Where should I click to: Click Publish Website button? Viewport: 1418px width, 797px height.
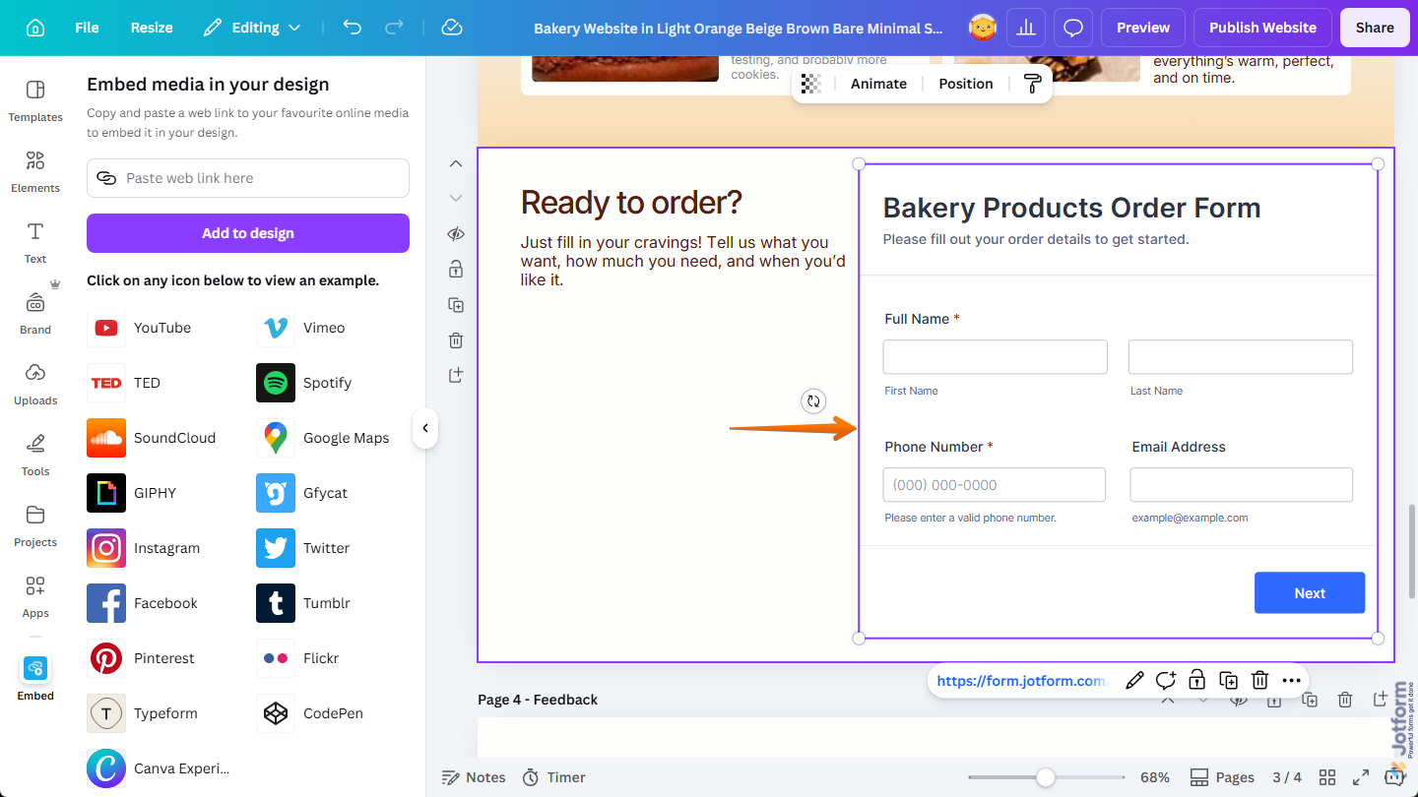1262,28
